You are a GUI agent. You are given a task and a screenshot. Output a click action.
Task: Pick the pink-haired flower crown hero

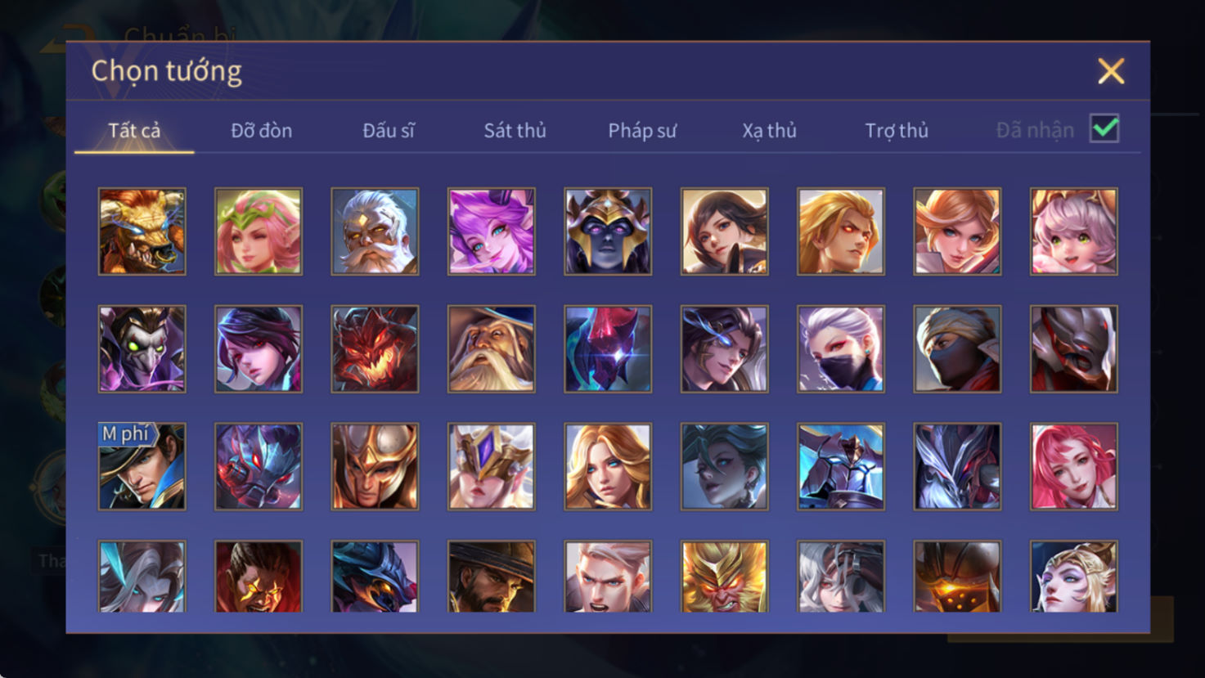pyautogui.click(x=259, y=231)
